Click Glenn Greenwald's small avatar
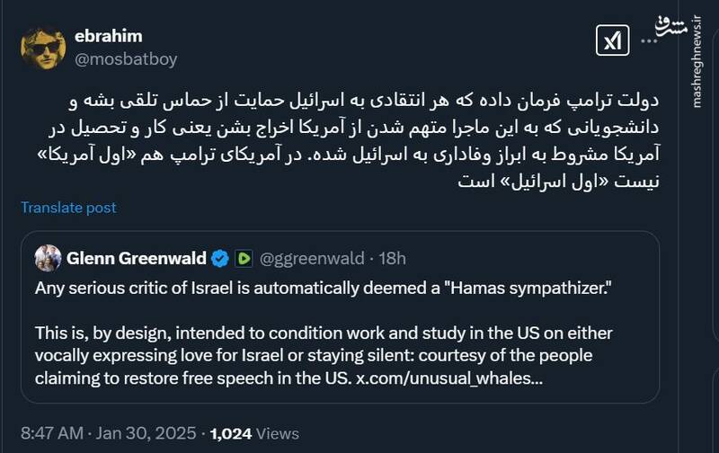The width and height of the screenshot is (719, 453). coord(48,259)
